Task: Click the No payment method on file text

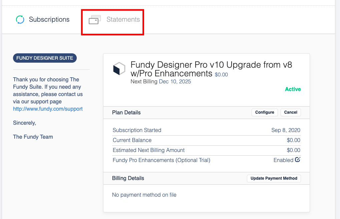Action: pos(144,195)
